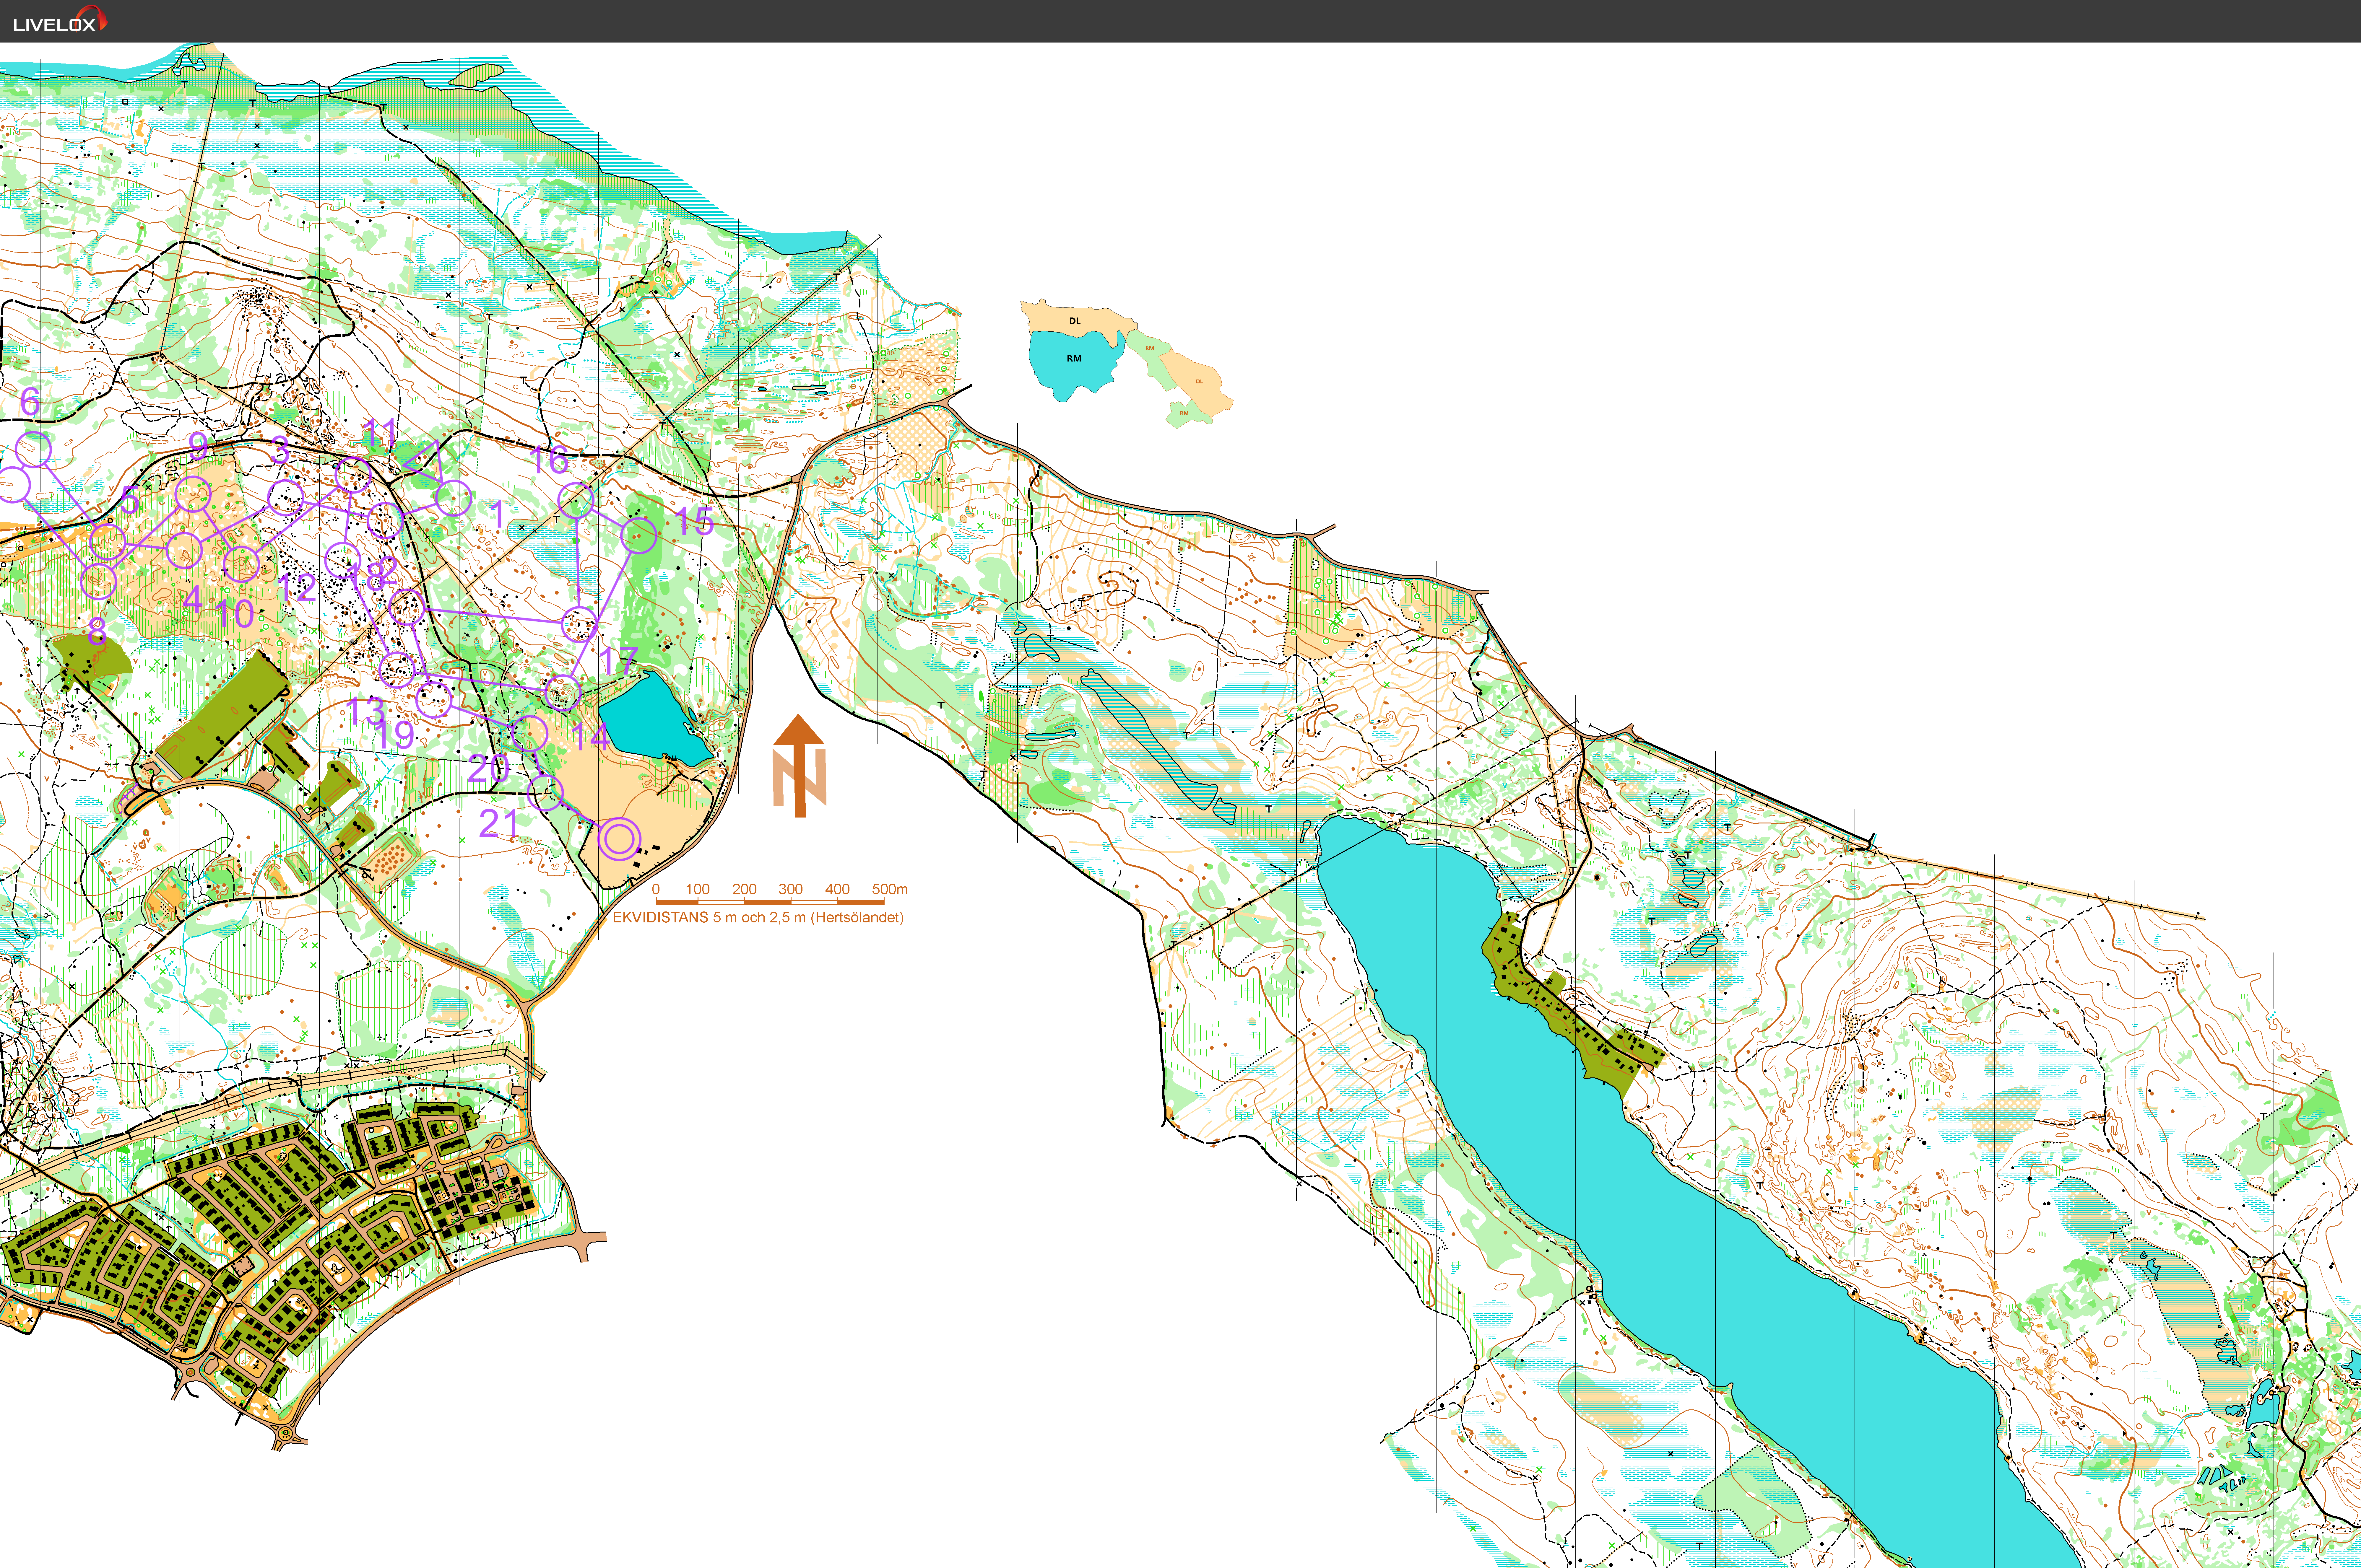The image size is (2361, 1568).
Task: Select purple control number 21 label
Action: (x=498, y=823)
